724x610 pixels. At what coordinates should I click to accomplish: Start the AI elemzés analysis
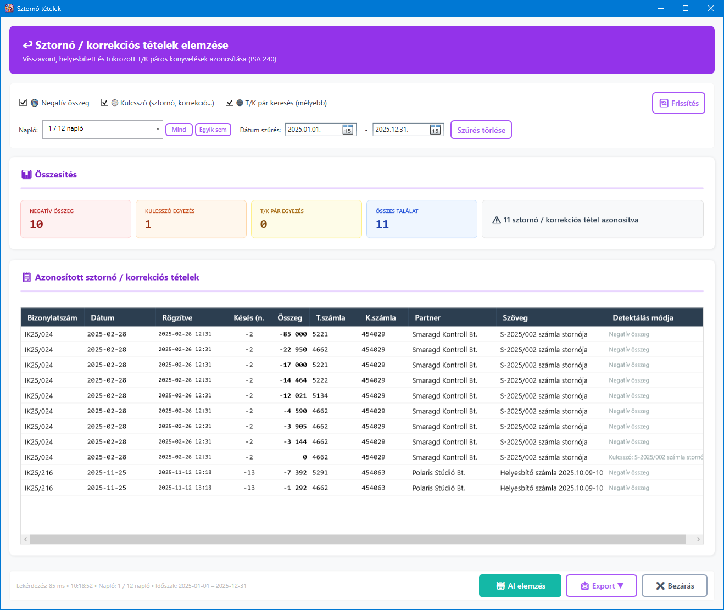pyautogui.click(x=520, y=586)
